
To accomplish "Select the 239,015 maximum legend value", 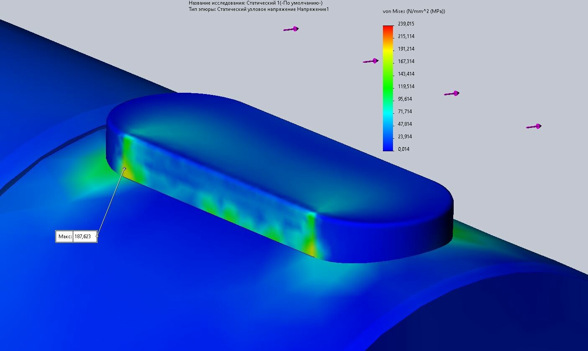I will 406,24.
